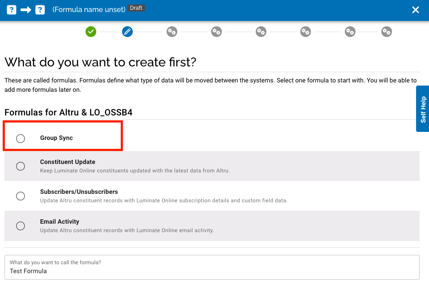Choose the Subscribers/Unsubscribers radio option
This screenshot has height=299, width=429.
click(20, 196)
